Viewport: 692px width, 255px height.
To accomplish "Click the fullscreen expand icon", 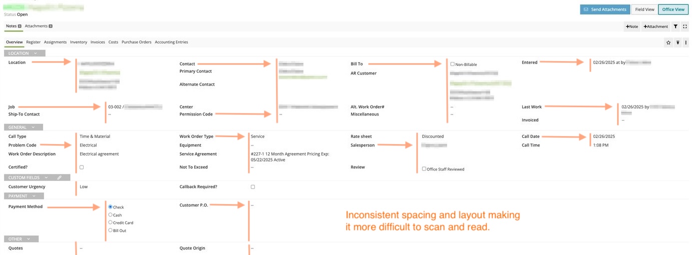I will coord(685,26).
